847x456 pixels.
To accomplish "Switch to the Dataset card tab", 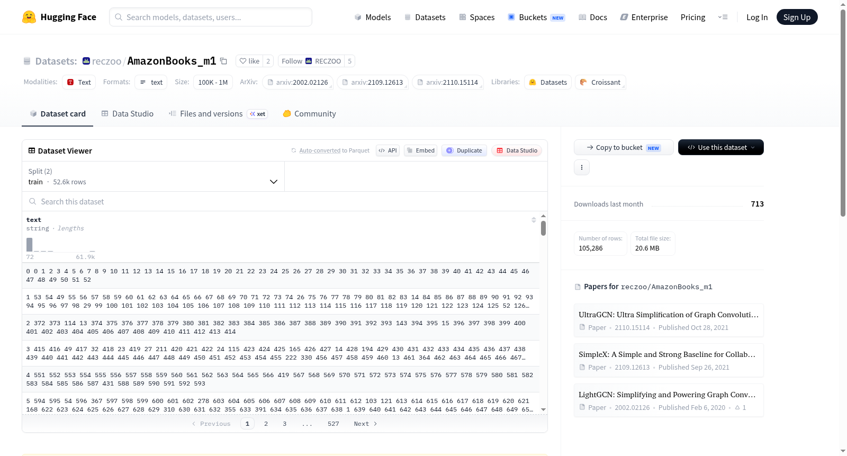I will tap(58, 114).
